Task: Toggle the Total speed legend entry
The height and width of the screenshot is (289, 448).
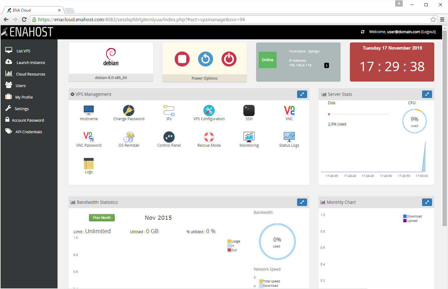Action: point(270,281)
